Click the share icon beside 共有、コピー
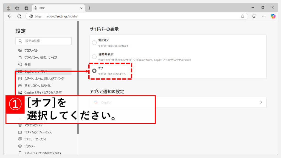The height and width of the screenshot is (158, 281). [20, 86]
